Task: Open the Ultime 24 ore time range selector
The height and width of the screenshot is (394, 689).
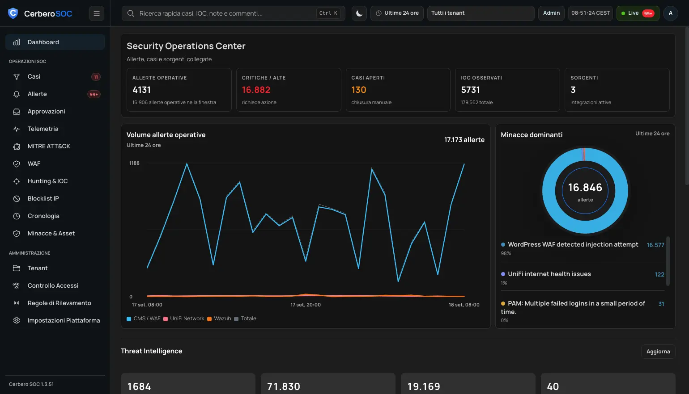Action: tap(397, 13)
